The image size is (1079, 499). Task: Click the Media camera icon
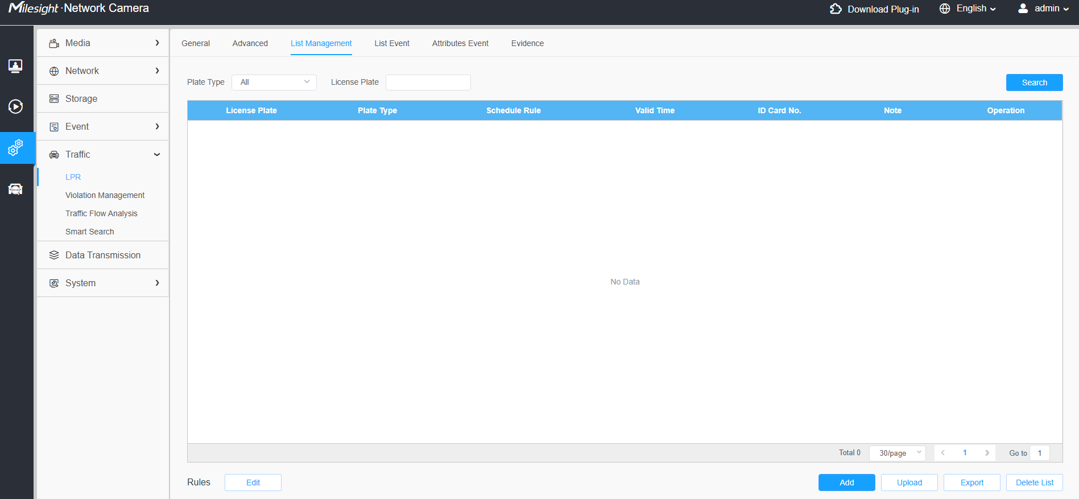54,43
